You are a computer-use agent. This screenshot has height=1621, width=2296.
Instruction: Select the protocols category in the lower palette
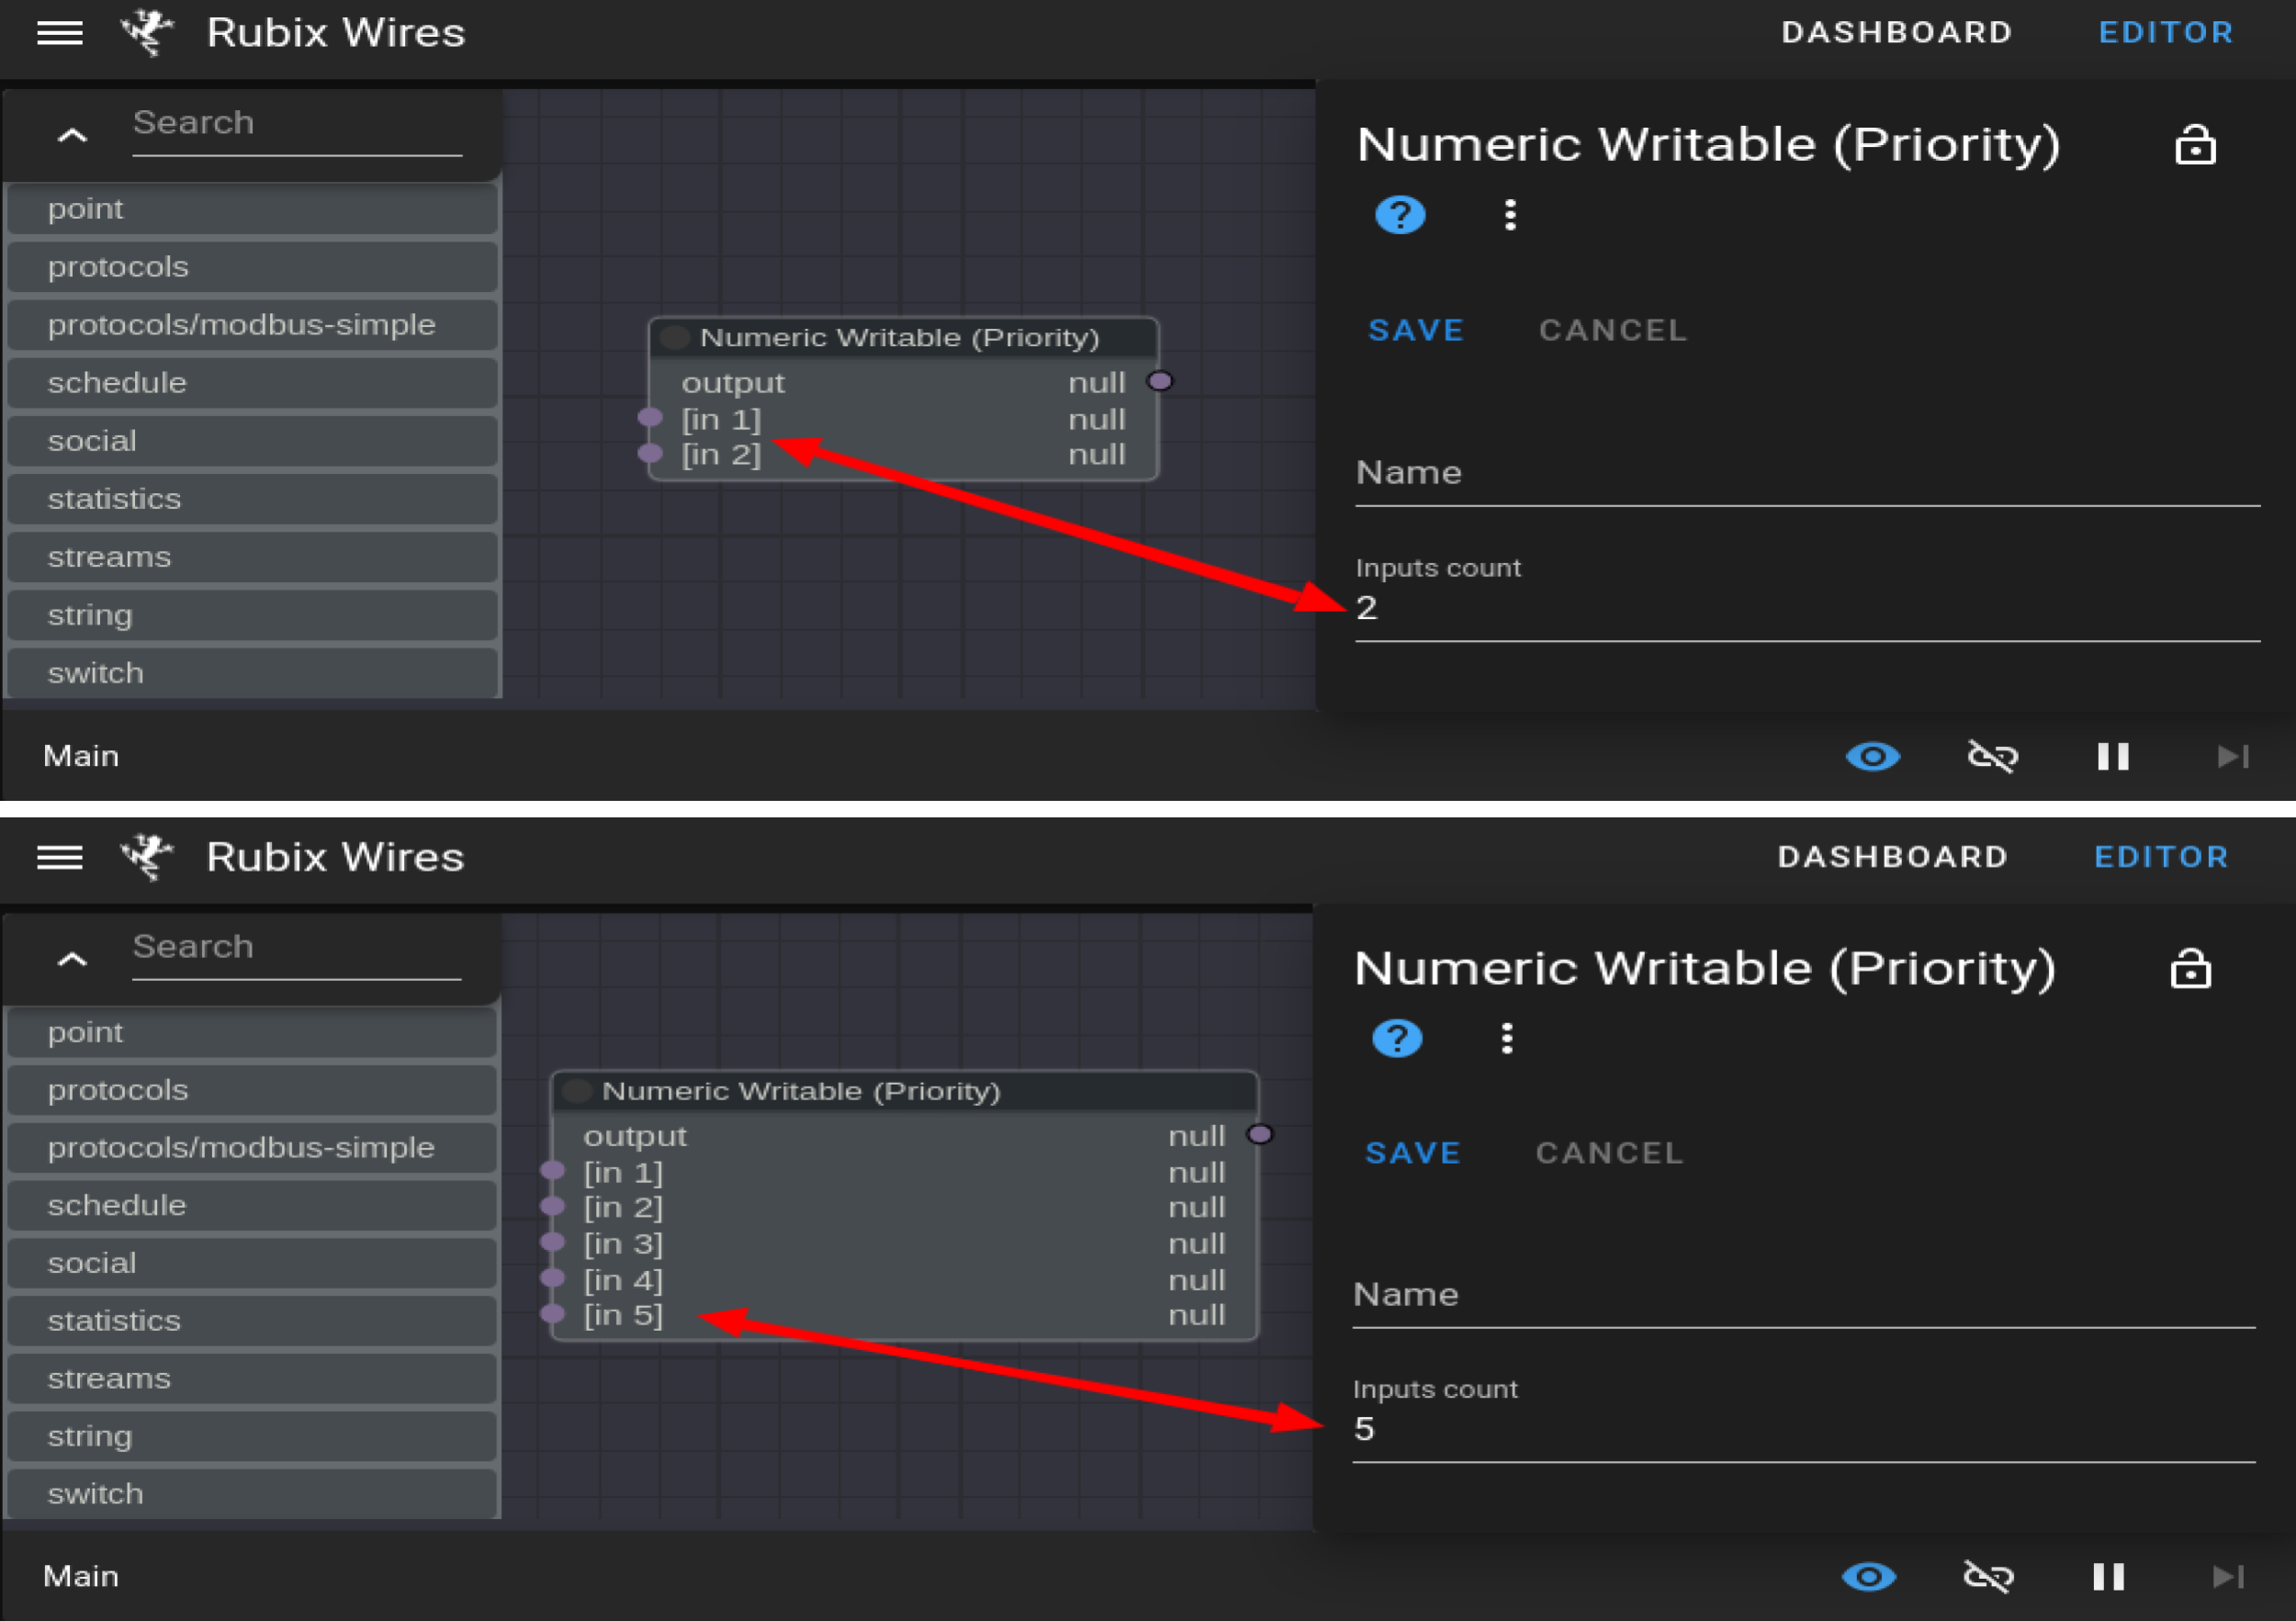(253, 1090)
